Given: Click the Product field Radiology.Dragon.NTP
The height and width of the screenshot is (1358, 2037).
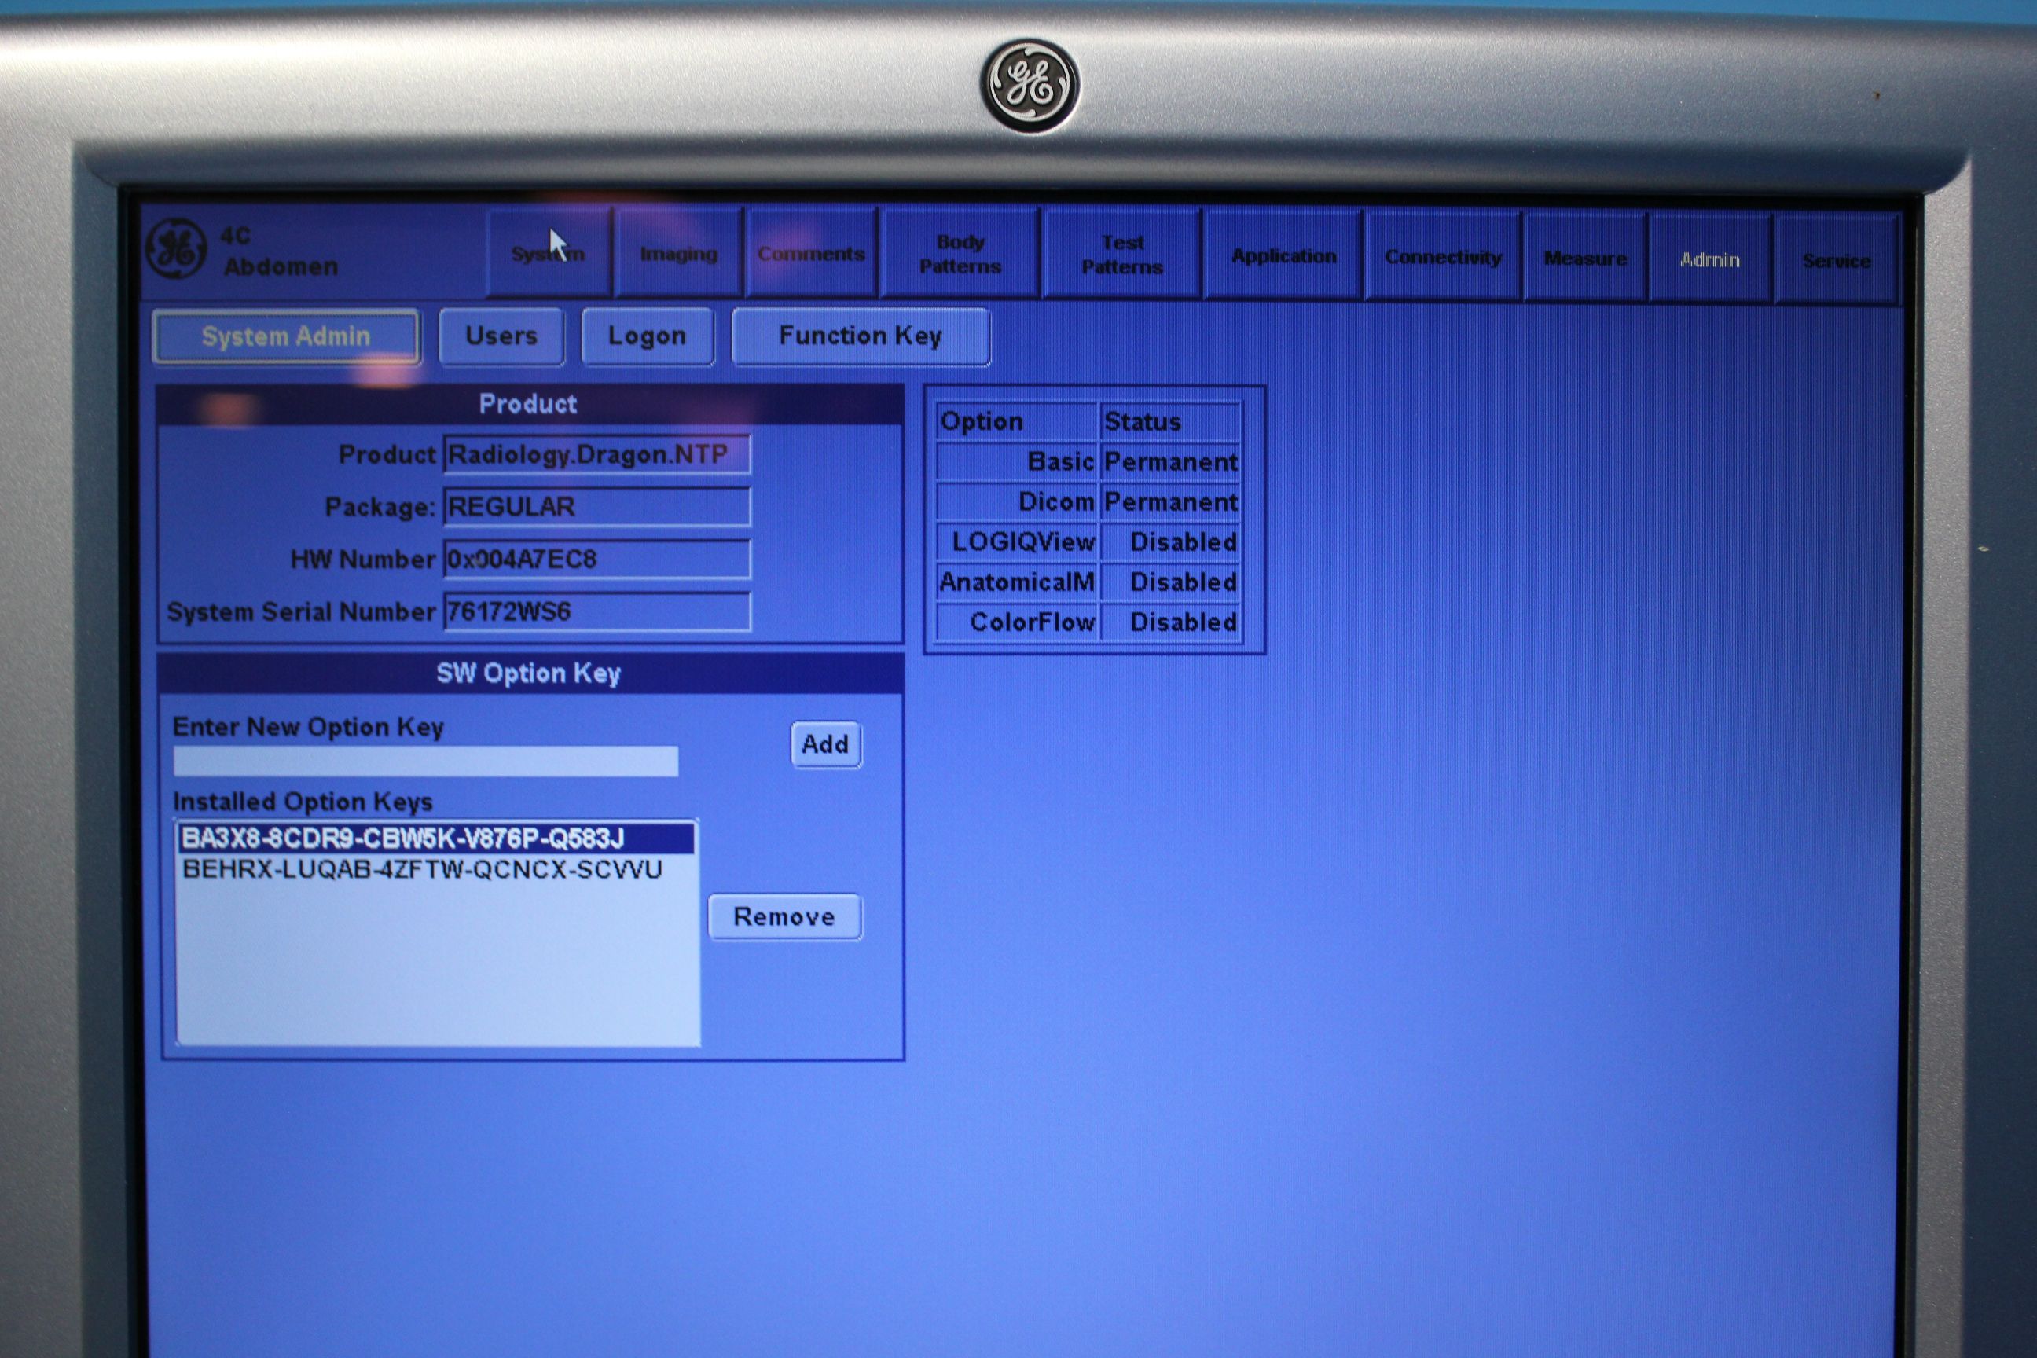Looking at the screenshot, I should (596, 455).
